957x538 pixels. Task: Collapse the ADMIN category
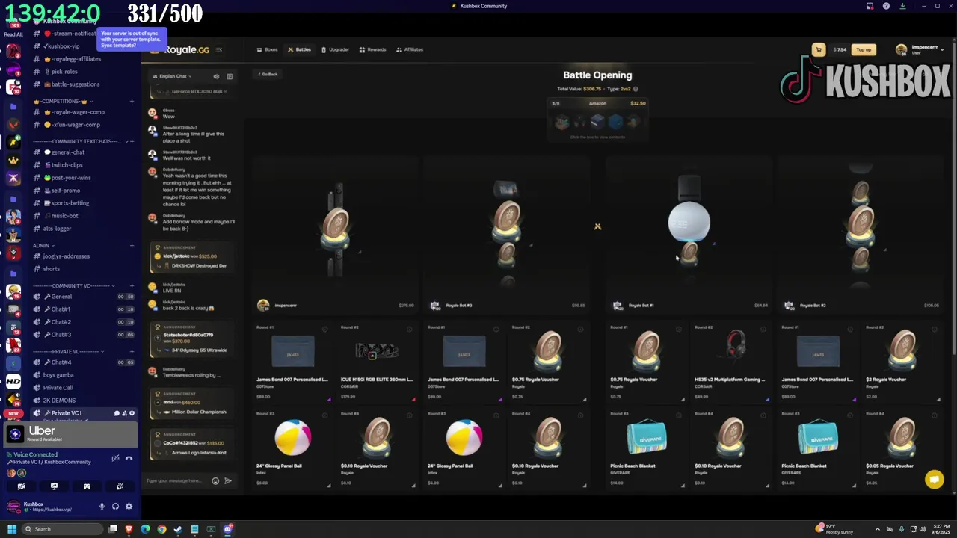(x=43, y=245)
